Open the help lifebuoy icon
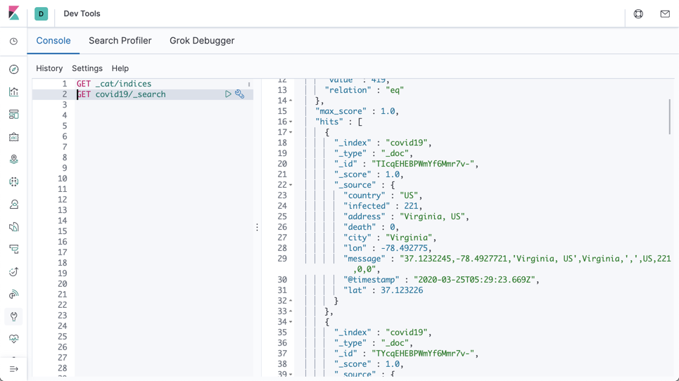The width and height of the screenshot is (679, 381). click(x=638, y=14)
